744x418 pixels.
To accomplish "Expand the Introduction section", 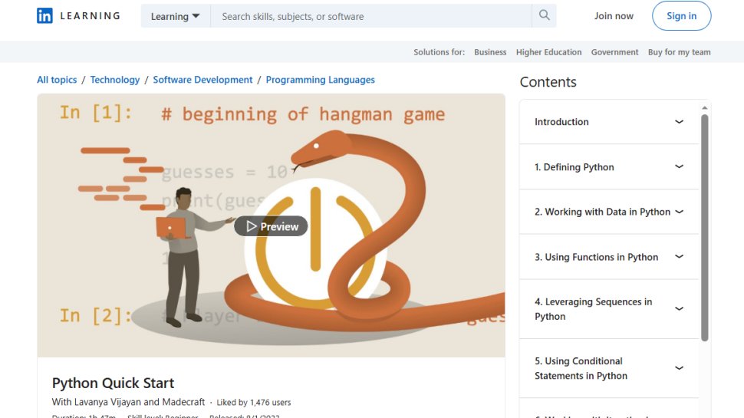I will [x=609, y=122].
